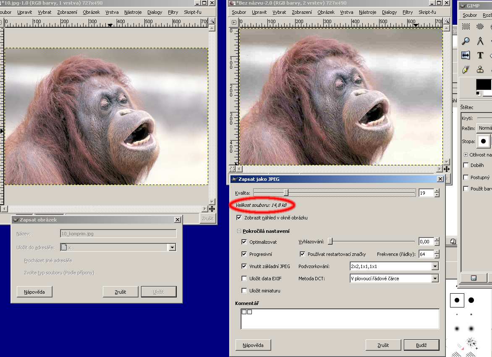Pick the Measure compass tool
This screenshot has width=492, height=357.
[480, 41]
